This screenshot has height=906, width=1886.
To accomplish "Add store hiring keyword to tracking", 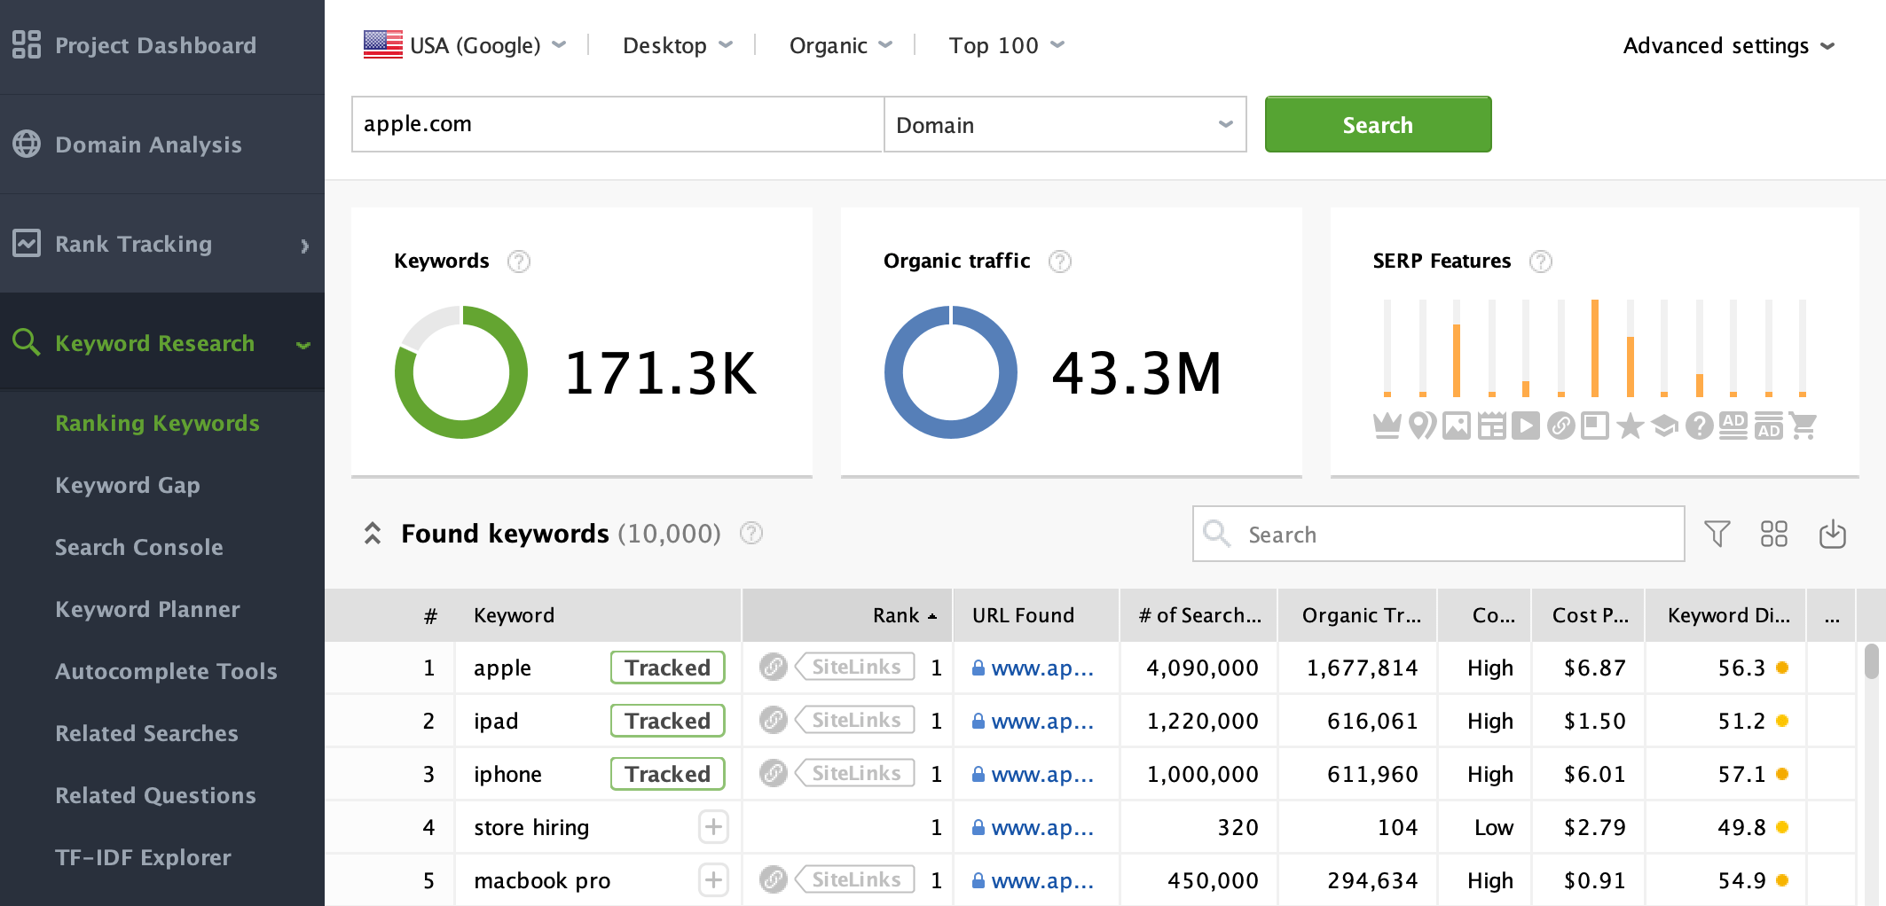I will pyautogui.click(x=713, y=827).
